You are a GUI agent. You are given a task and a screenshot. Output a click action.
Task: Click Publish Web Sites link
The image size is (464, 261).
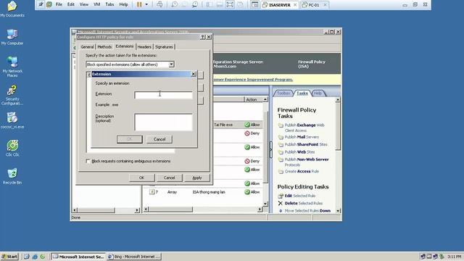coord(299,152)
